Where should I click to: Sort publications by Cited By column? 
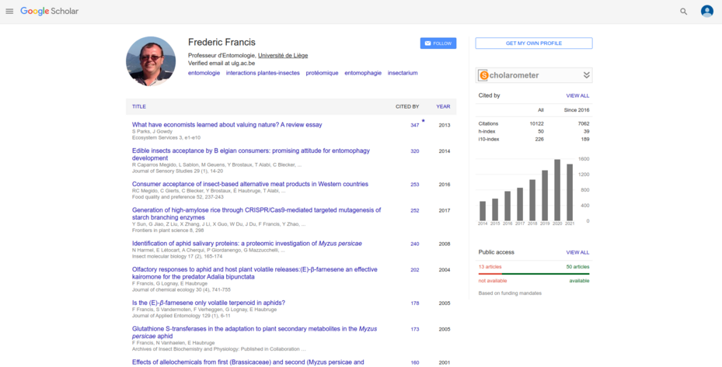(406, 106)
